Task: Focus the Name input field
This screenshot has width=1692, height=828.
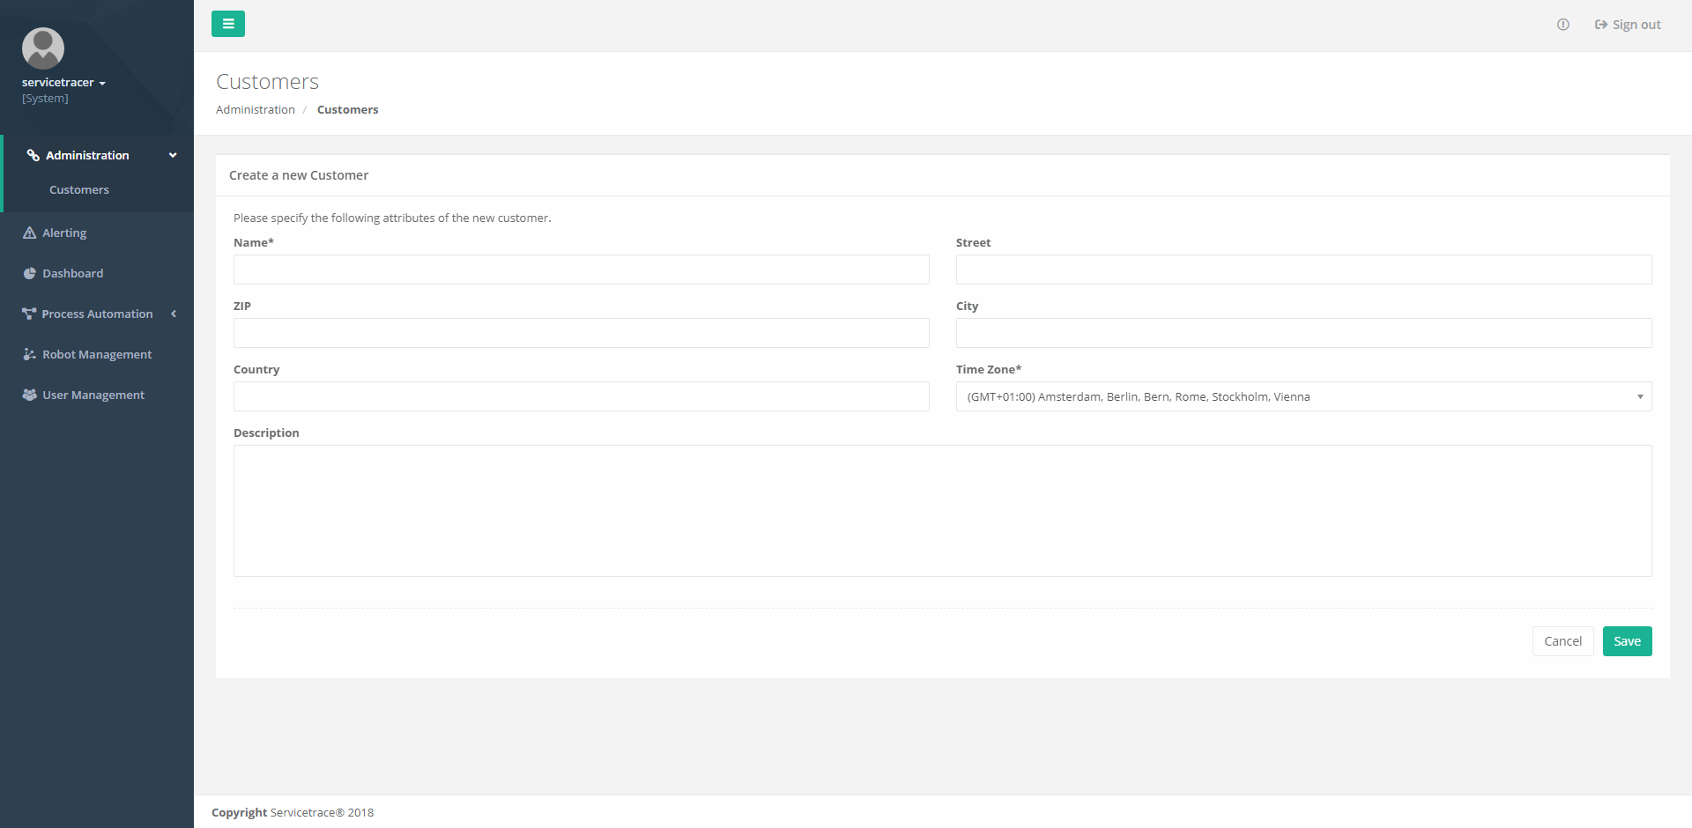Action: point(582,270)
